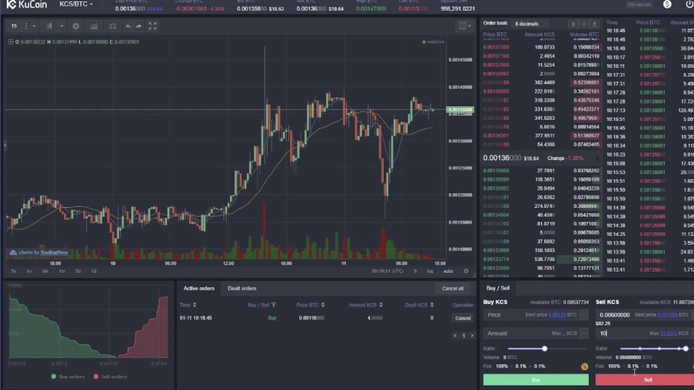Select the 1y chart range

coord(29,271)
